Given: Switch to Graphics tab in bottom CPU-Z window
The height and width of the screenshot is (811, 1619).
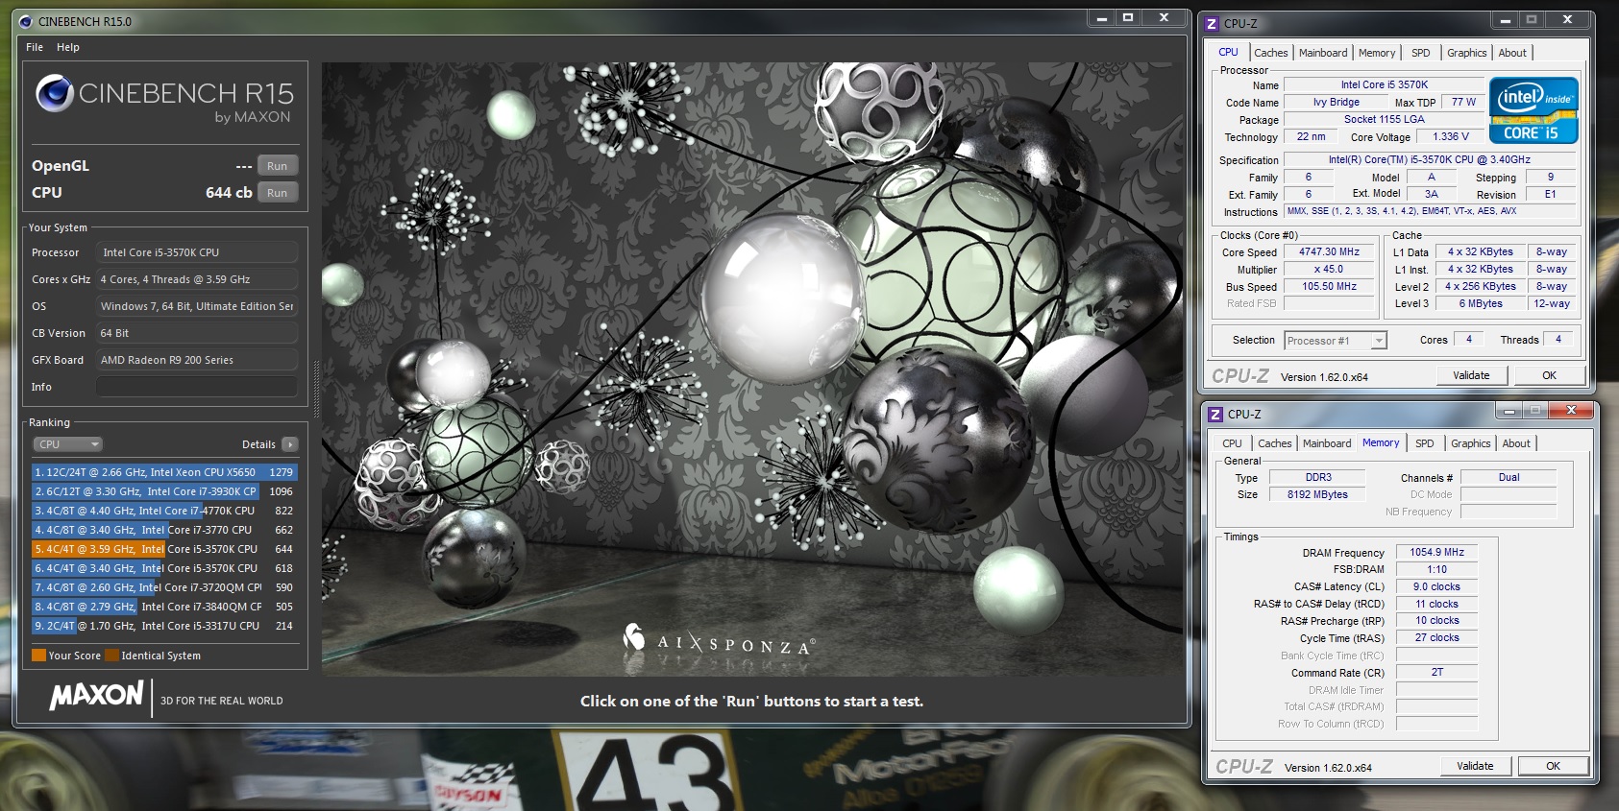Looking at the screenshot, I should click(1470, 443).
